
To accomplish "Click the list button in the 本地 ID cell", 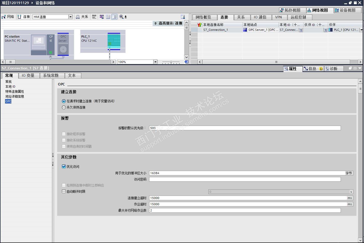I will (301, 30).
